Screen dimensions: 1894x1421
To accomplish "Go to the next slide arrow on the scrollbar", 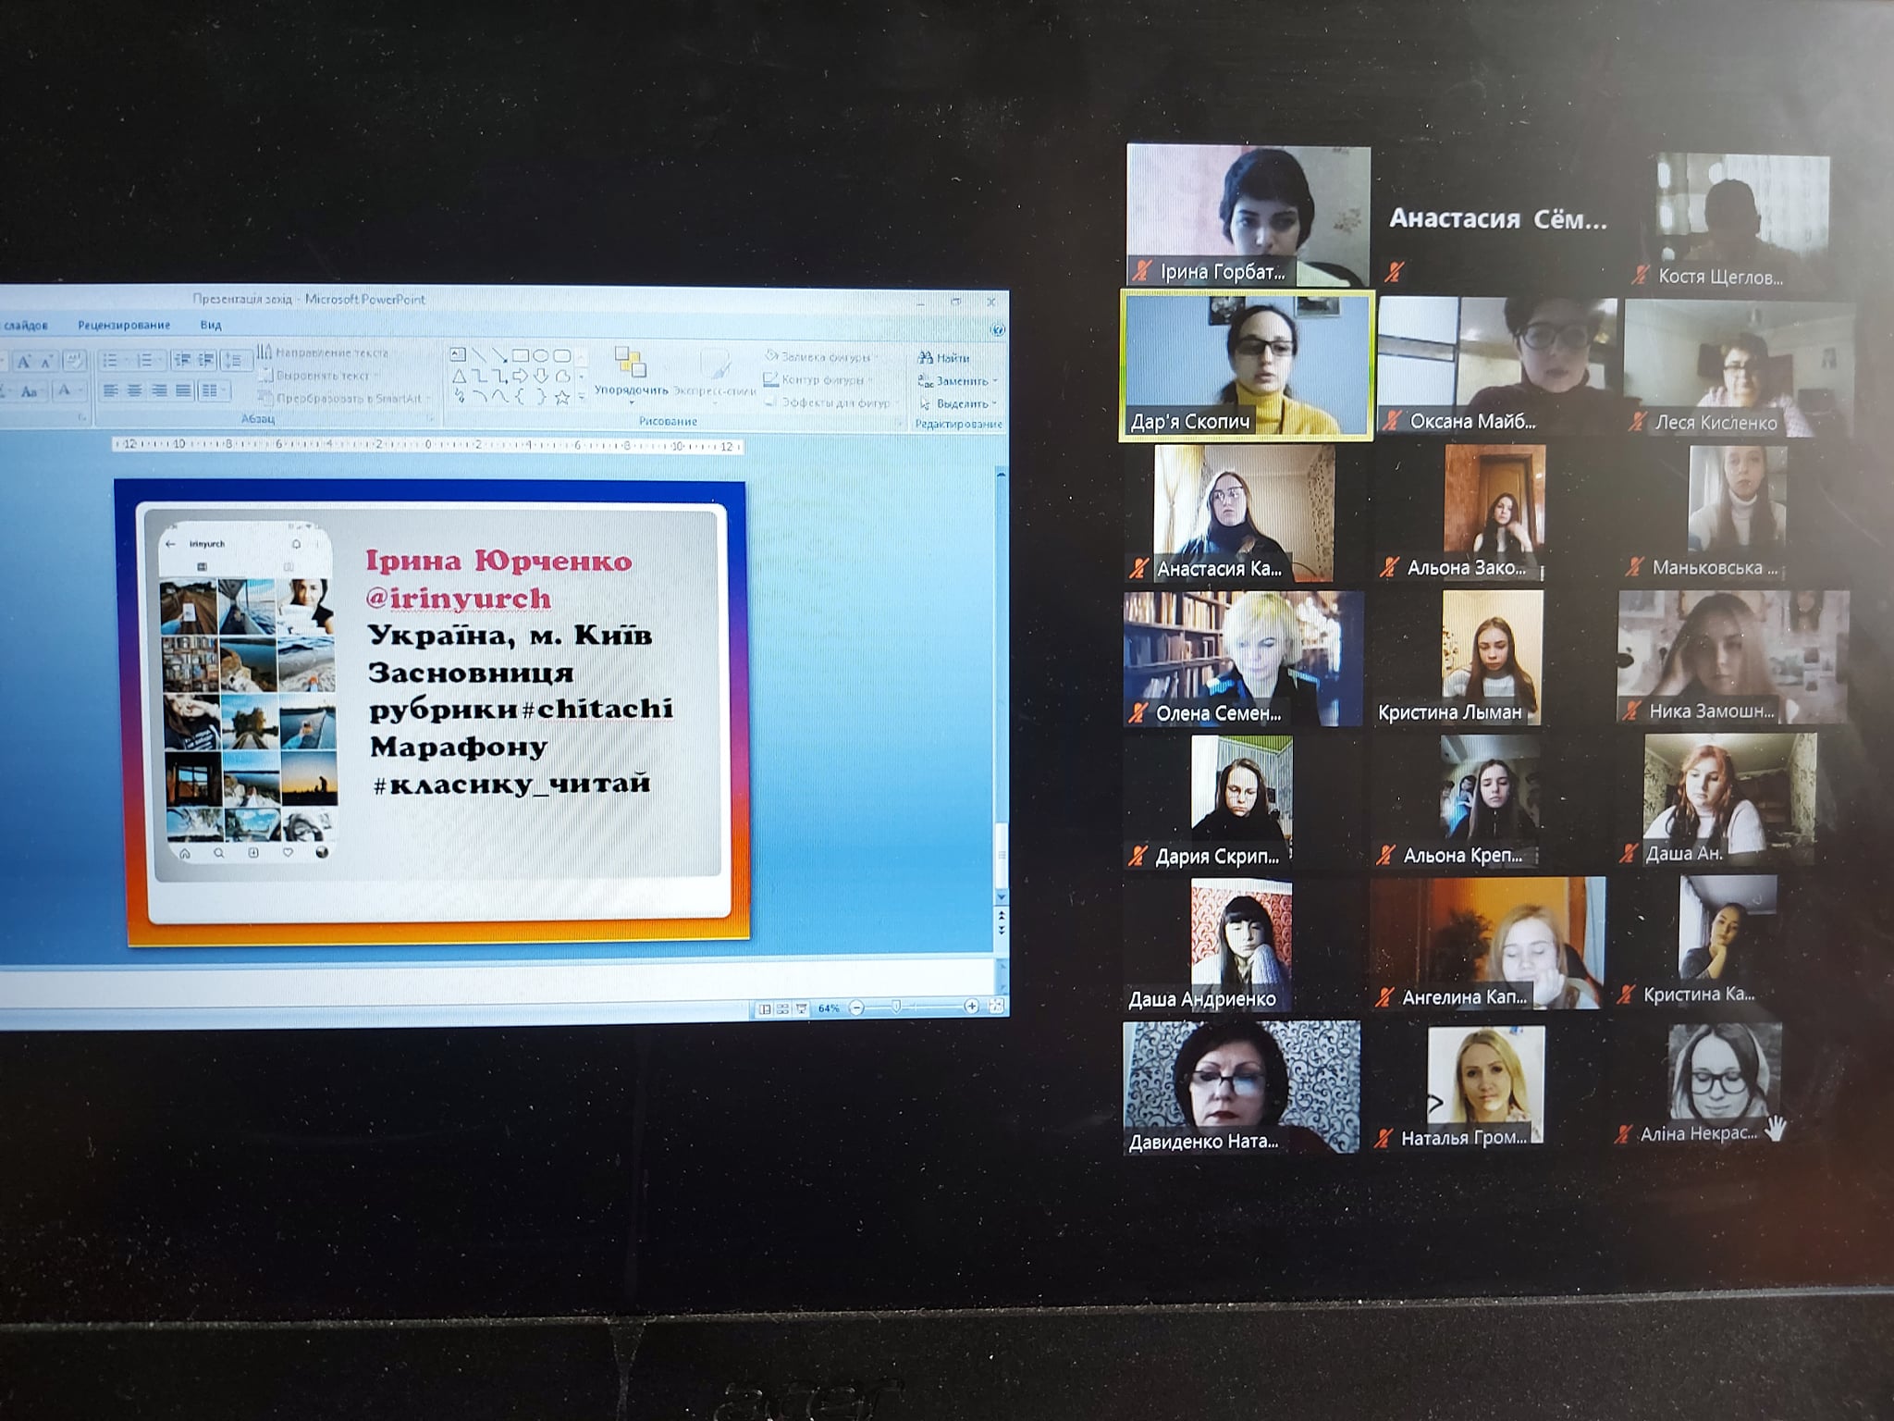I will [1002, 929].
